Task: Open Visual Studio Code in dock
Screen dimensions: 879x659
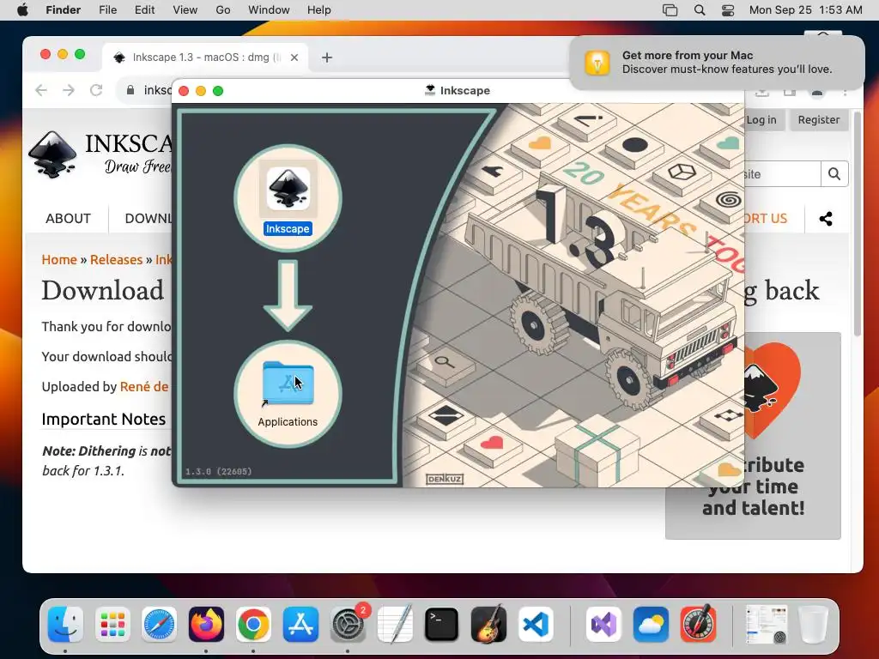Action: [x=536, y=625]
